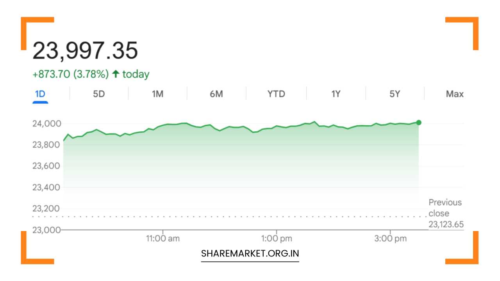Show the 6M chart view
Screen dimensions: 500x281
(x=216, y=94)
